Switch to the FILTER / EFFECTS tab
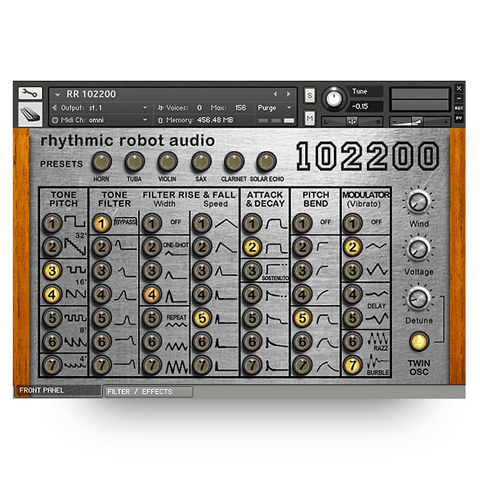This screenshot has width=480, height=480. (x=149, y=391)
